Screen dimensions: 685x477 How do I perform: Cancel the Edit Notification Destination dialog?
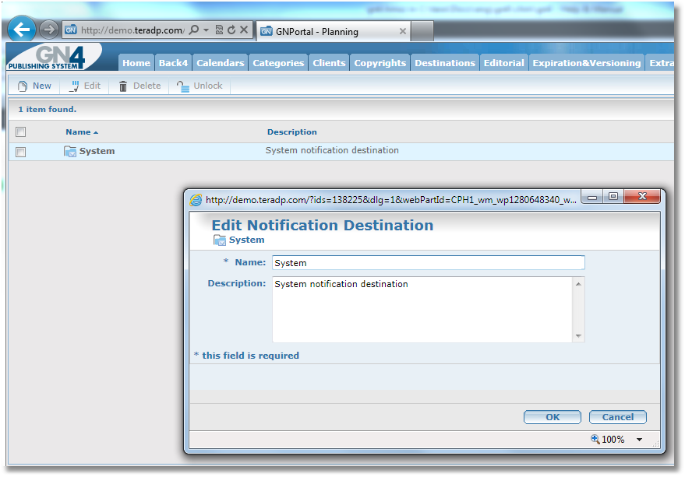618,417
